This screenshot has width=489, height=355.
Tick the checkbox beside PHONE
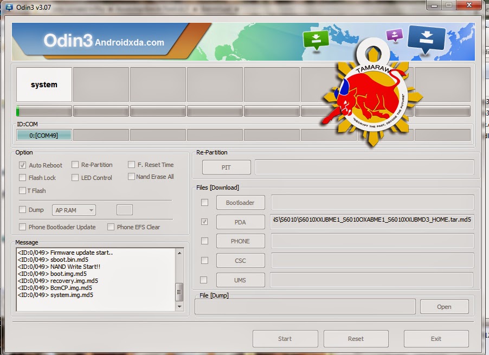[204, 241]
